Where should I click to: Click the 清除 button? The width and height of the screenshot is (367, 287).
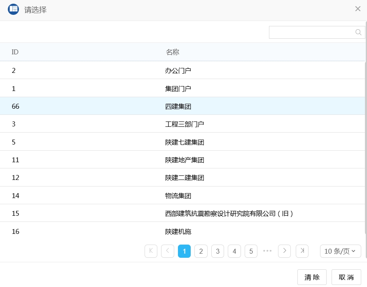click(x=312, y=277)
